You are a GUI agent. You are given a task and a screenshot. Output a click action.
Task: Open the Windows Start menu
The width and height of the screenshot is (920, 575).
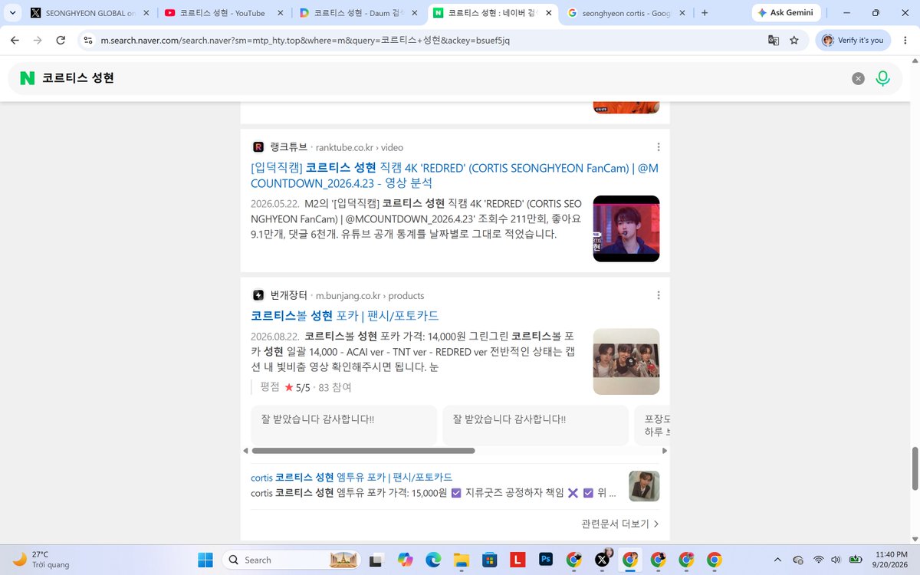[x=206, y=560]
